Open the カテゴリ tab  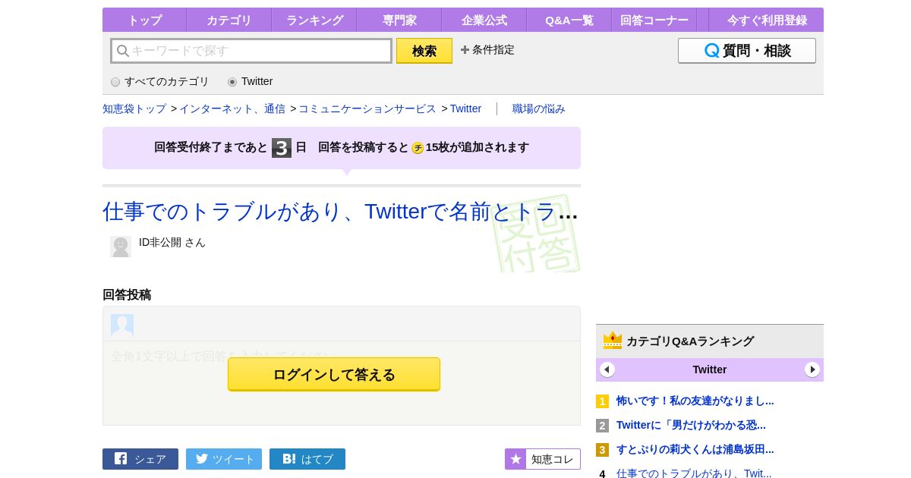(229, 20)
